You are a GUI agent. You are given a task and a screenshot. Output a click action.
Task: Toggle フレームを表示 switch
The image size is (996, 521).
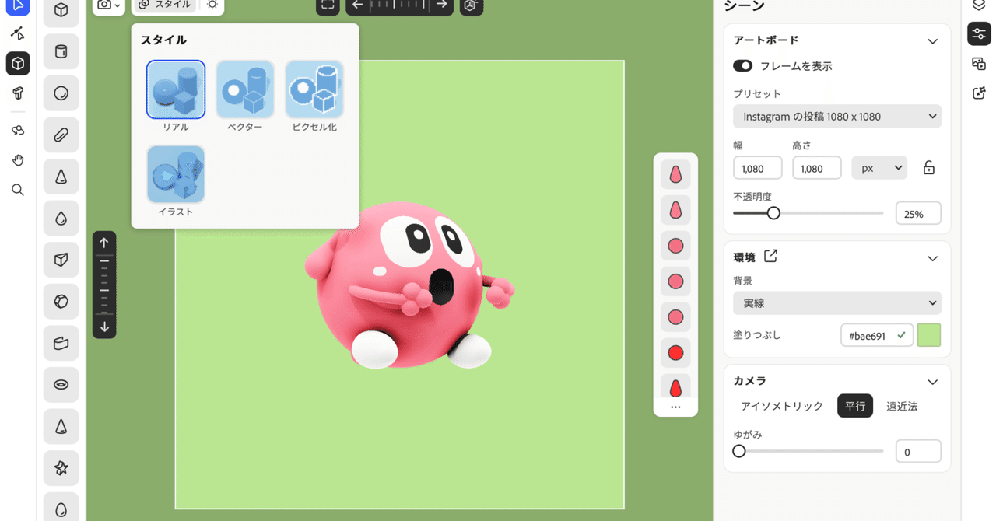[x=742, y=66]
